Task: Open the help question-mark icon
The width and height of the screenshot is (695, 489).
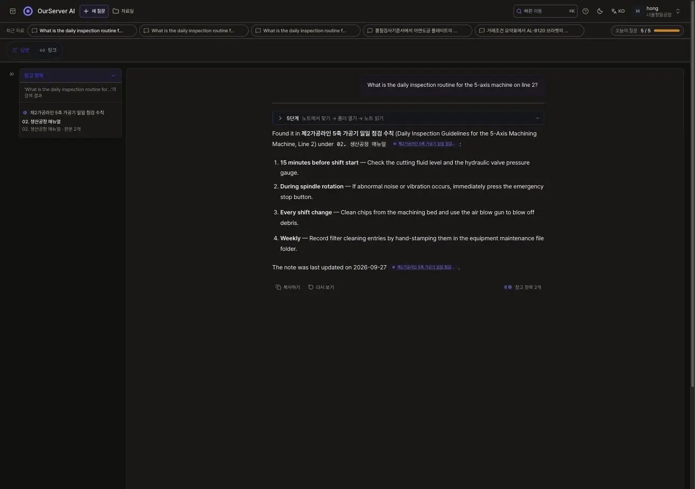Action: [x=586, y=11]
